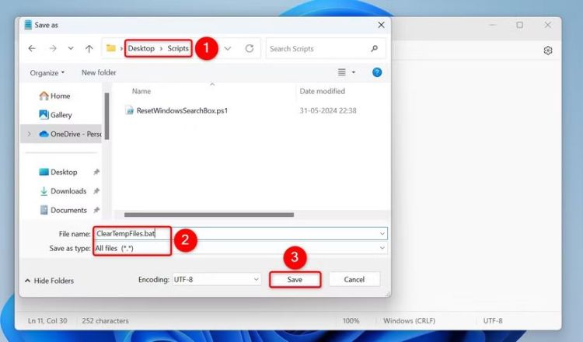Expand the OneDrive tree node
Screen dimensions: 583x342
(30, 134)
